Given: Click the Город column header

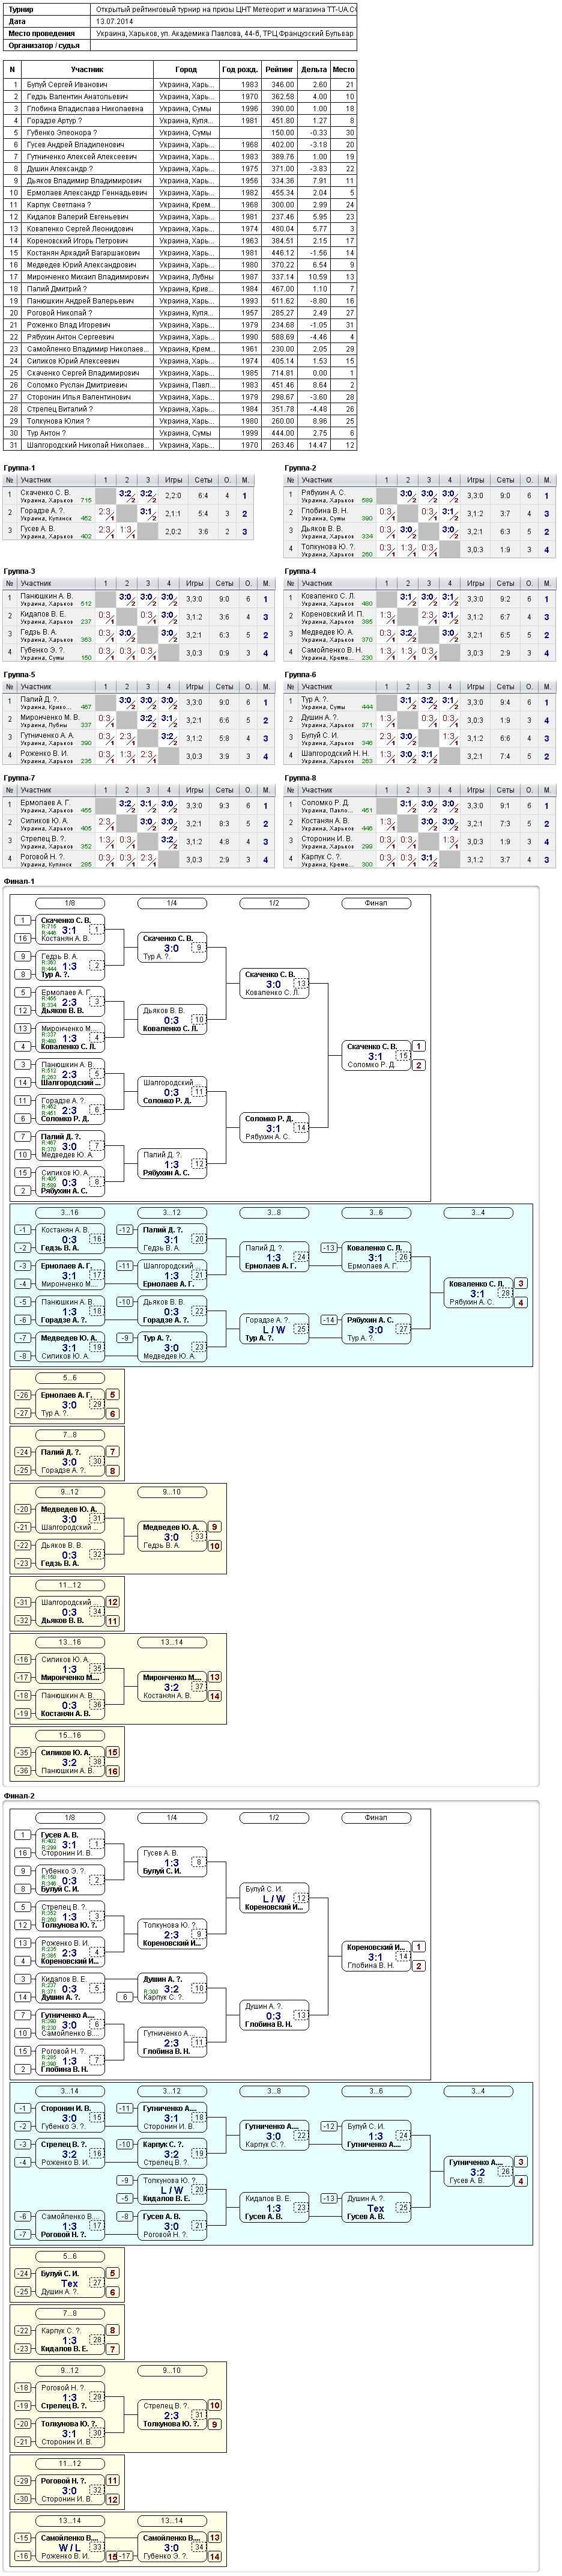Looking at the screenshot, I should [186, 70].
